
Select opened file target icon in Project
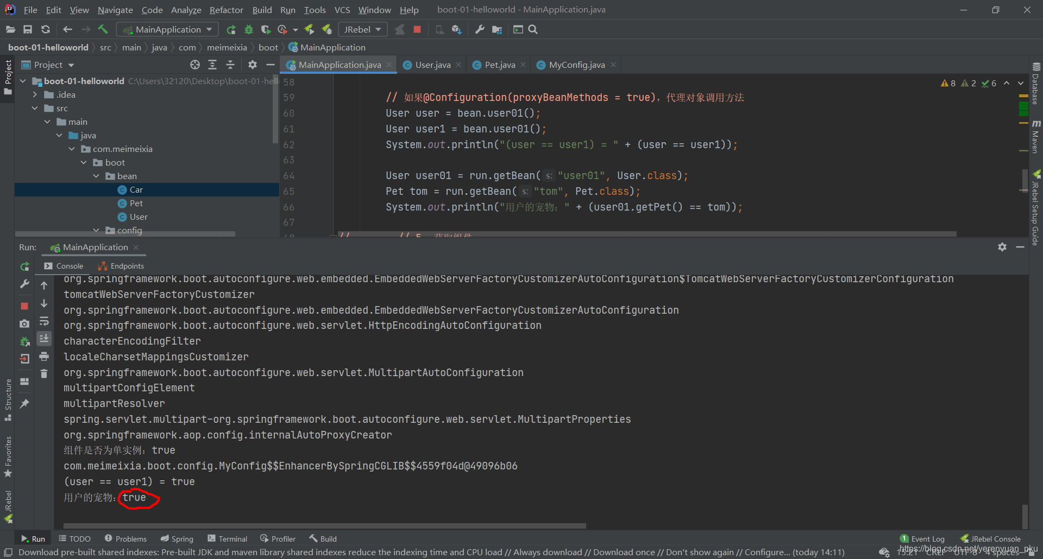coord(195,65)
